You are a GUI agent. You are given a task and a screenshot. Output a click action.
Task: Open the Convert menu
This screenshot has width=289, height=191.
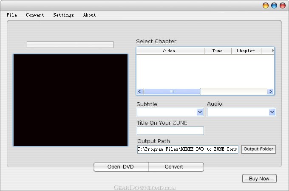tap(35, 15)
